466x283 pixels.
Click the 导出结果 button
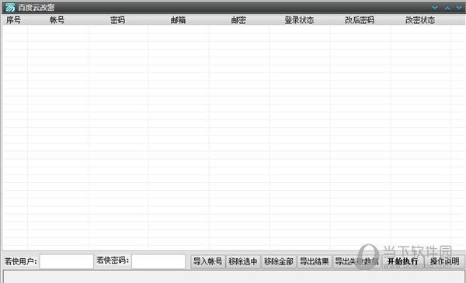click(x=315, y=261)
